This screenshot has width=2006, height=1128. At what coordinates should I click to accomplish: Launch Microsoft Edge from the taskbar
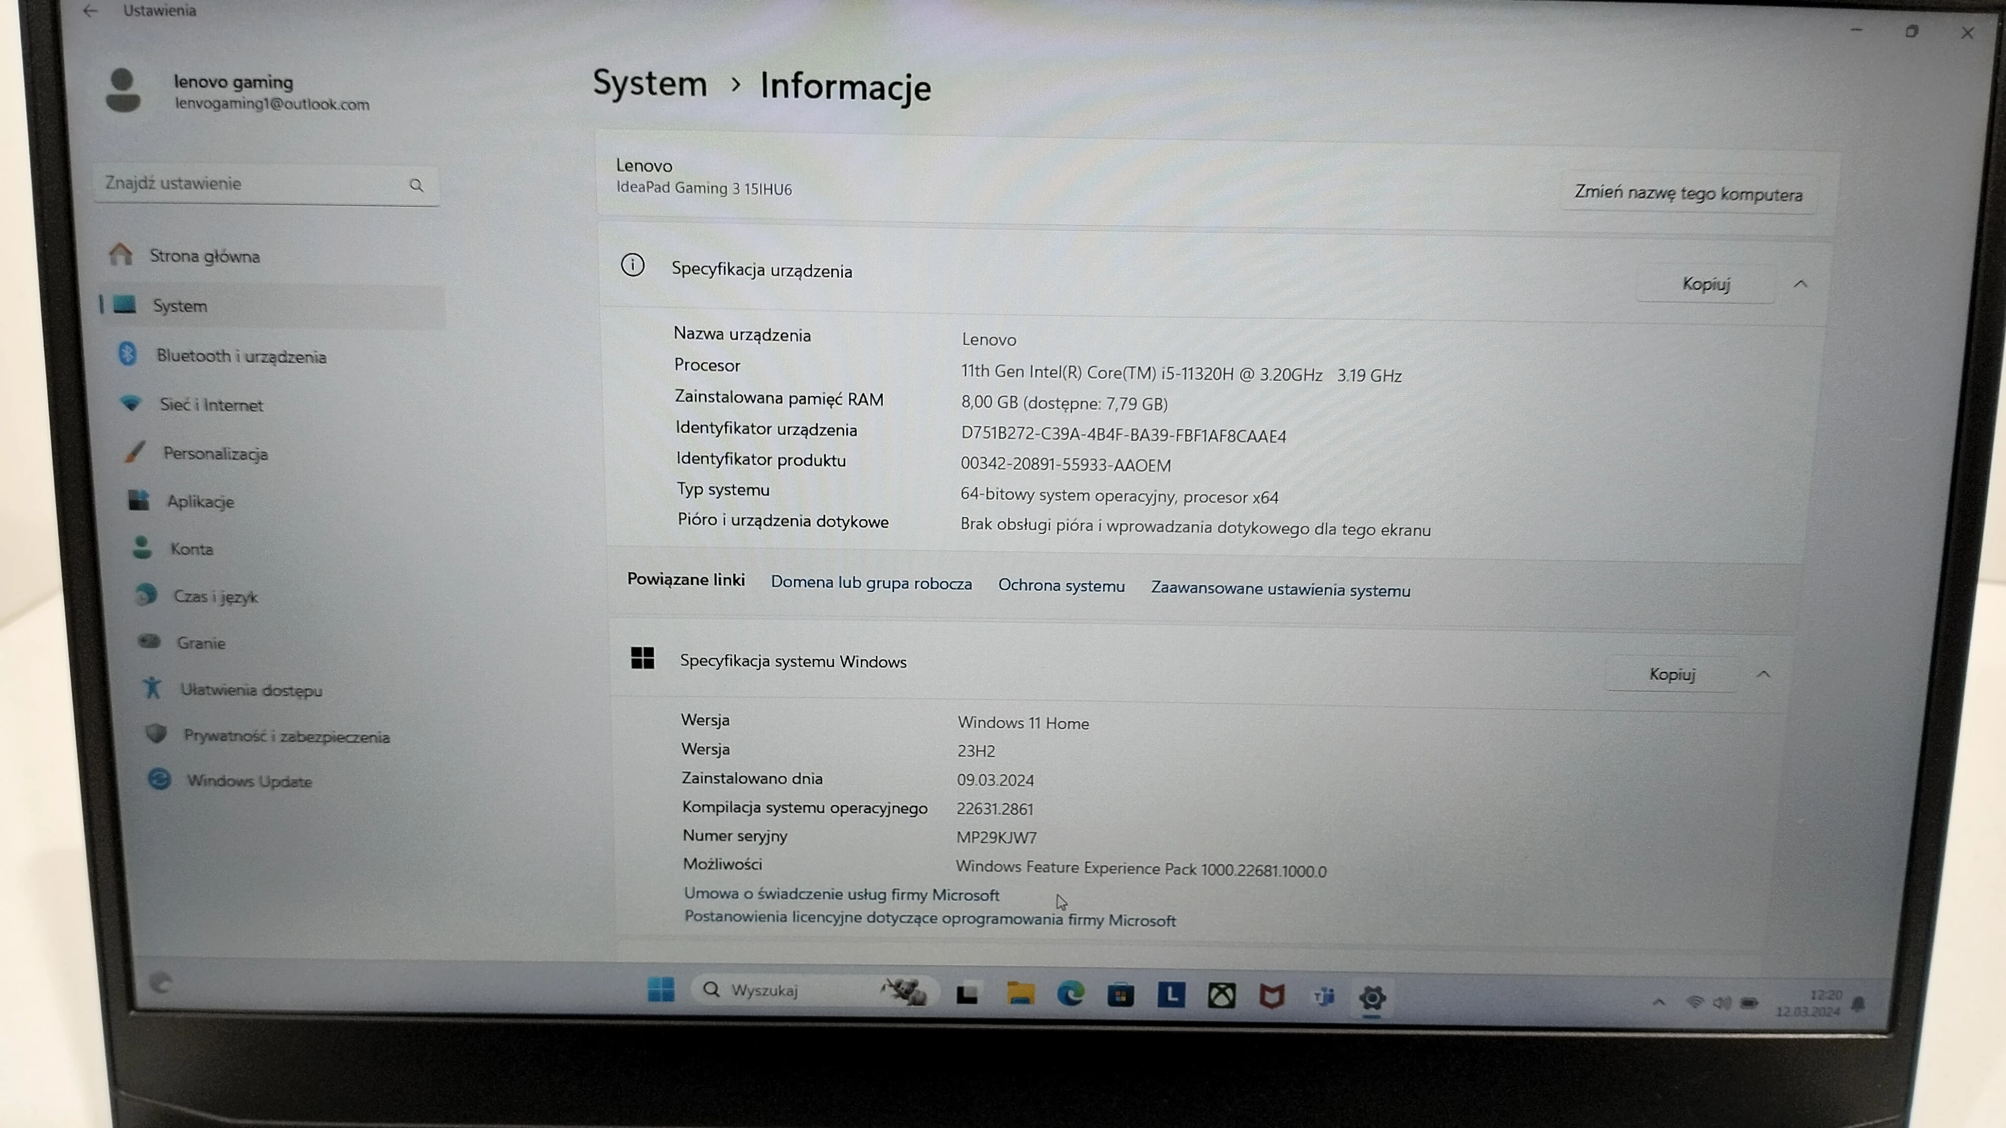(x=1071, y=994)
